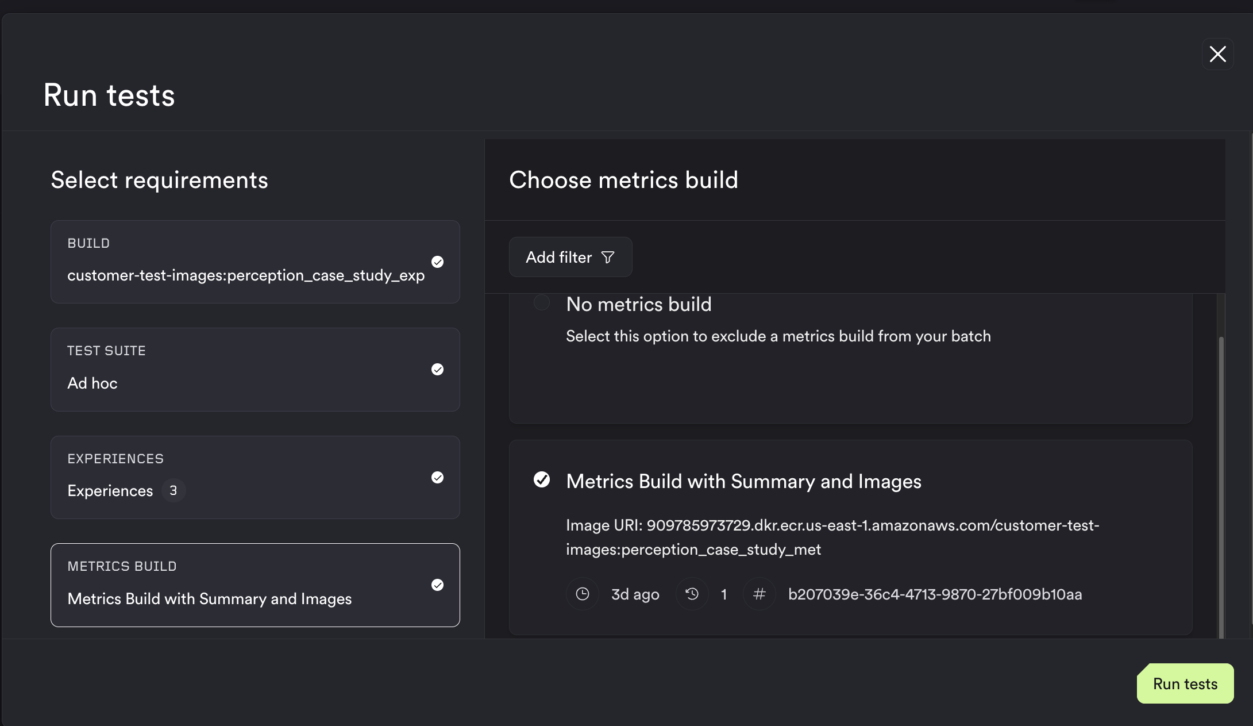Click the No metrics build title
Viewport: 1253px width, 726px height.
[x=638, y=304]
